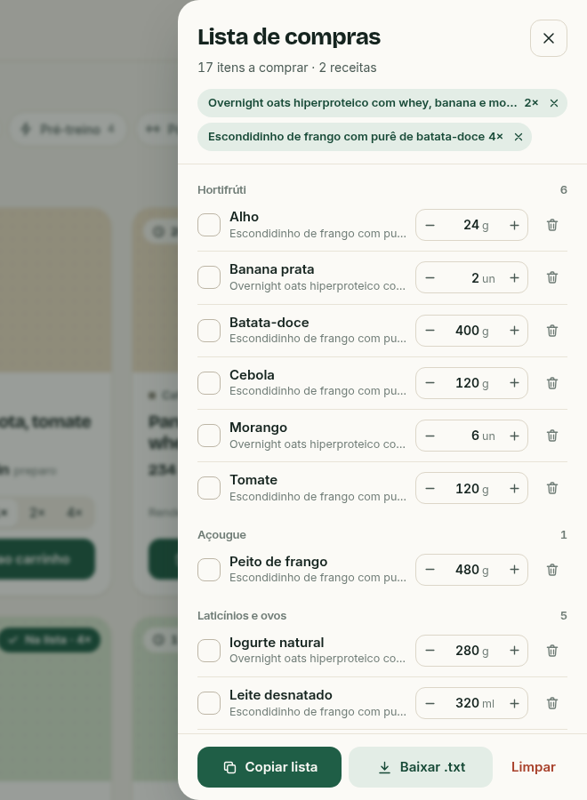Increase Morango quantity

(515, 436)
